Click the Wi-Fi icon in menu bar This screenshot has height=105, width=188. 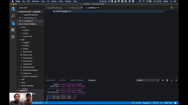[x=144, y=1]
